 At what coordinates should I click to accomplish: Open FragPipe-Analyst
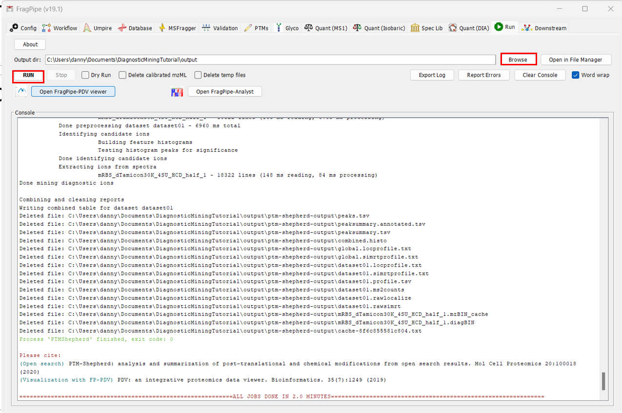coord(224,92)
